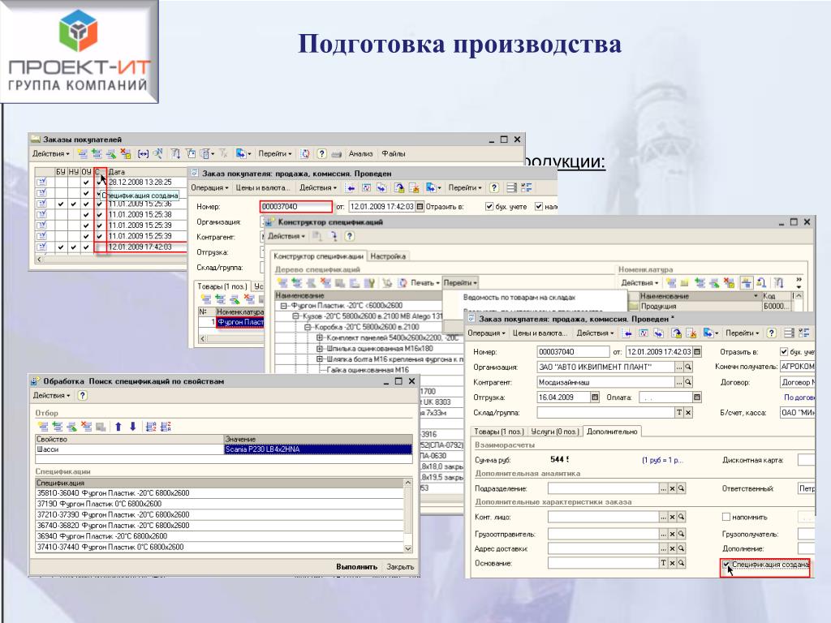Viewport: 831px width, 623px height.
Task: Click the add-folder icon in Номенклатура toolbar
Action: (x=684, y=283)
